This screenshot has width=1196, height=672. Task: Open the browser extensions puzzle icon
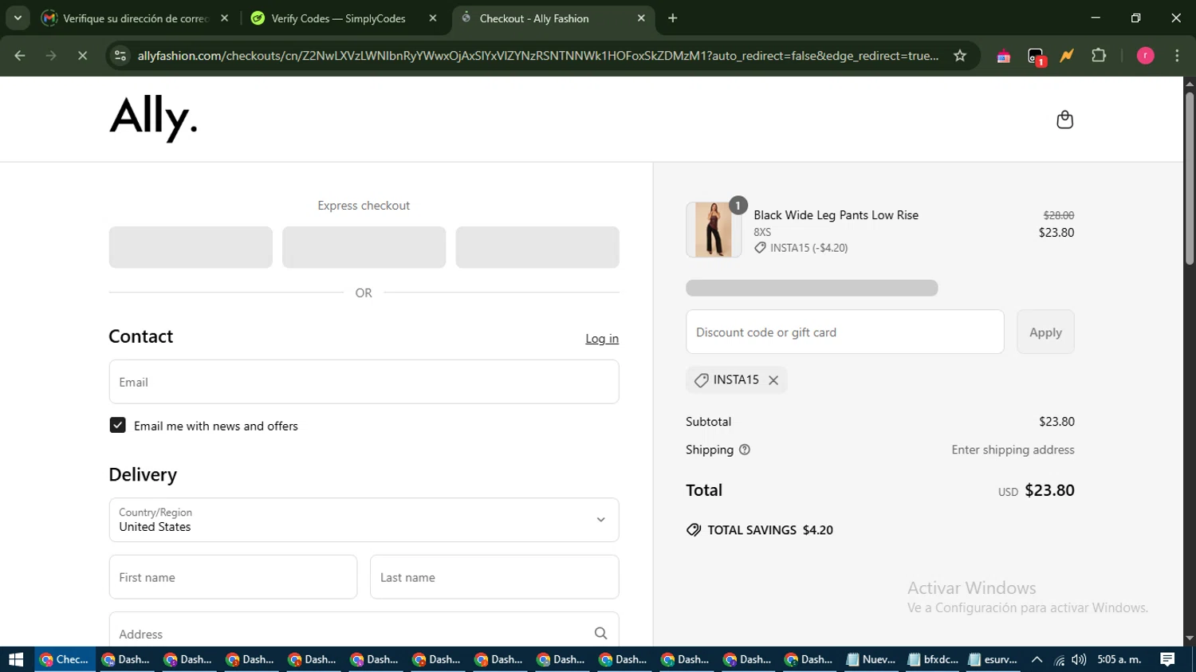1099,56
